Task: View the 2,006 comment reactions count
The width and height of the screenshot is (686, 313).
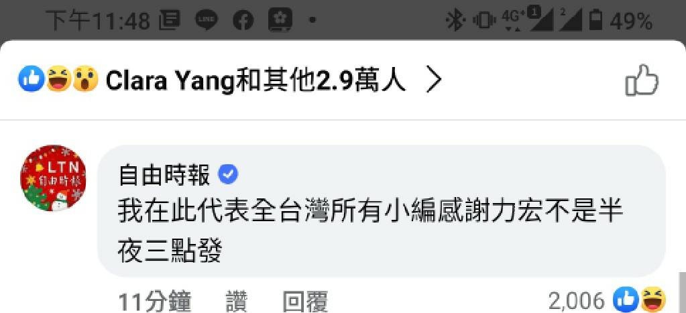Action: click(576, 301)
